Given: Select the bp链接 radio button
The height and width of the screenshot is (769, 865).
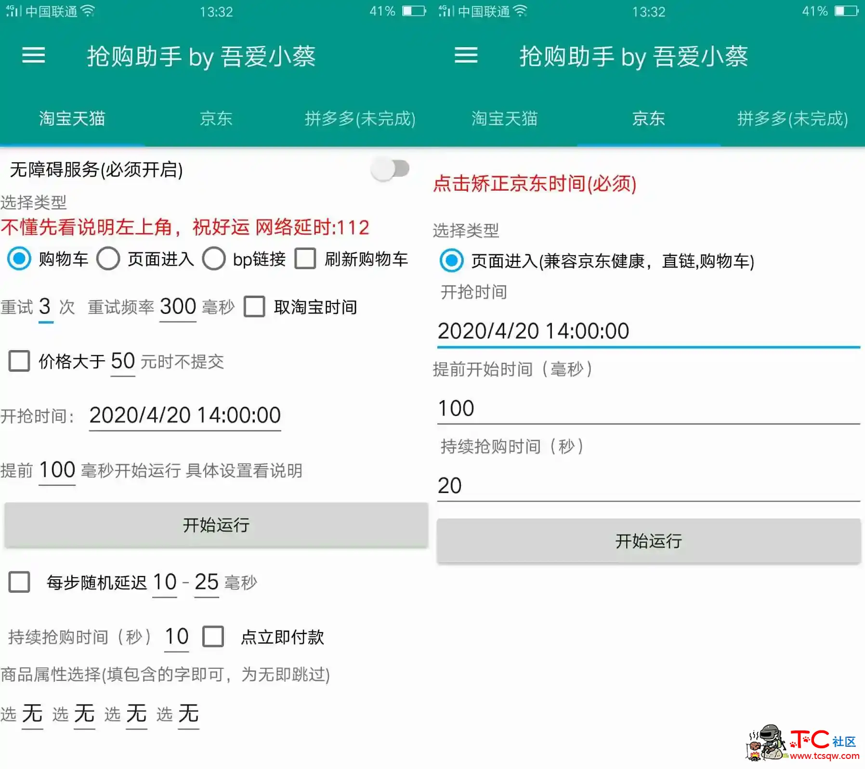Looking at the screenshot, I should (214, 259).
